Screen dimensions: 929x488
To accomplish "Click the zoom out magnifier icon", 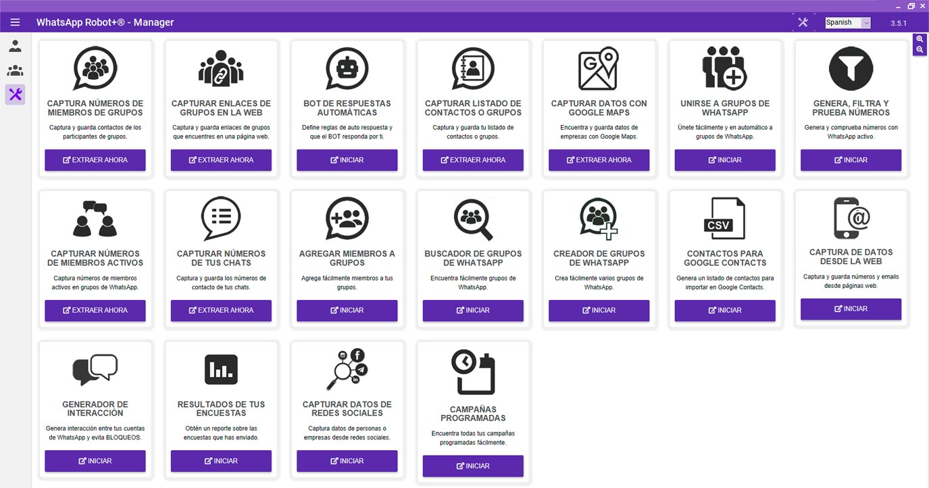I will [920, 50].
